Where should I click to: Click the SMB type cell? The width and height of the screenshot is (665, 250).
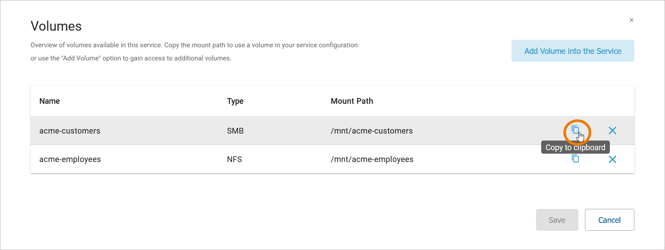(x=235, y=130)
